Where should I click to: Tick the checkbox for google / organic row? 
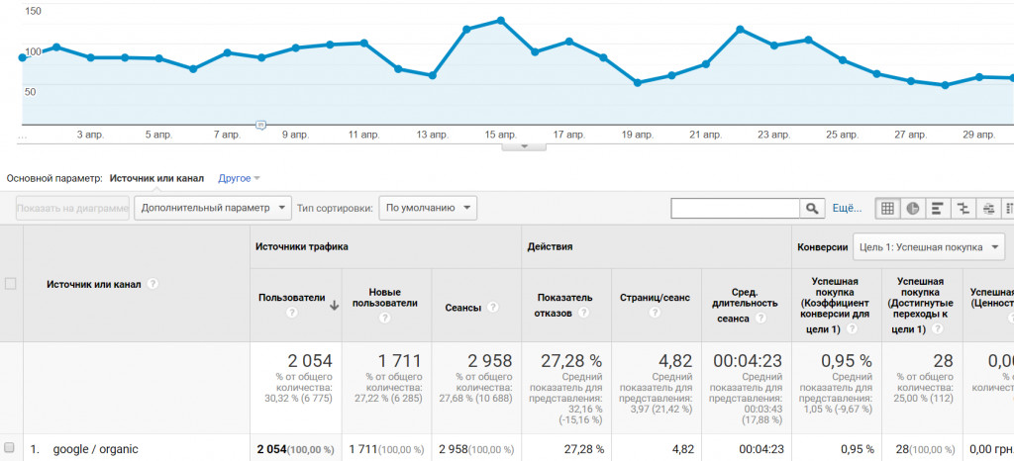click(11, 449)
